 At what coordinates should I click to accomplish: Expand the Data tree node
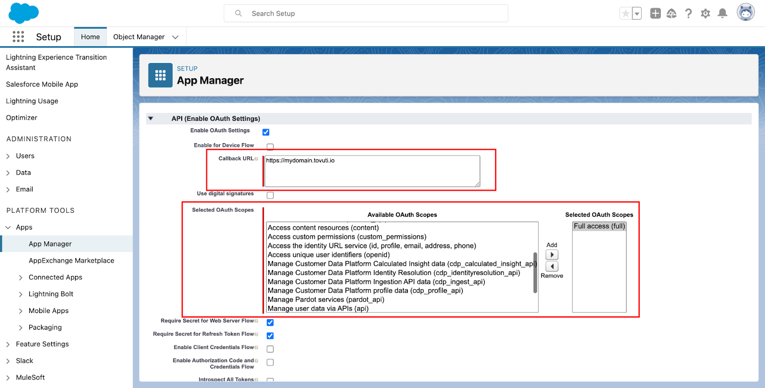8,173
